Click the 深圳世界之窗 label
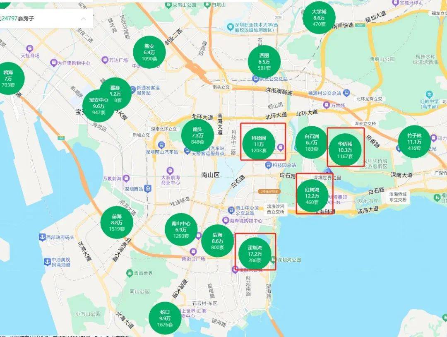The image size is (447, 337). (x=327, y=178)
